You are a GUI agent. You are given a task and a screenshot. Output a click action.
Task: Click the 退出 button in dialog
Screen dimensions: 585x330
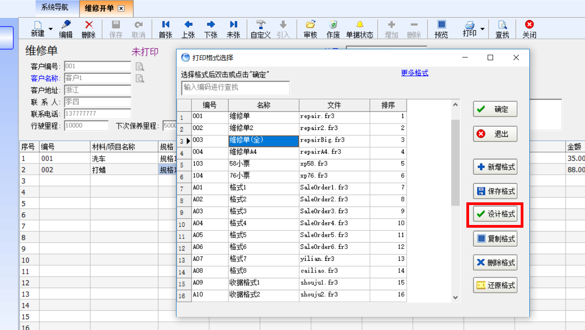(x=495, y=134)
